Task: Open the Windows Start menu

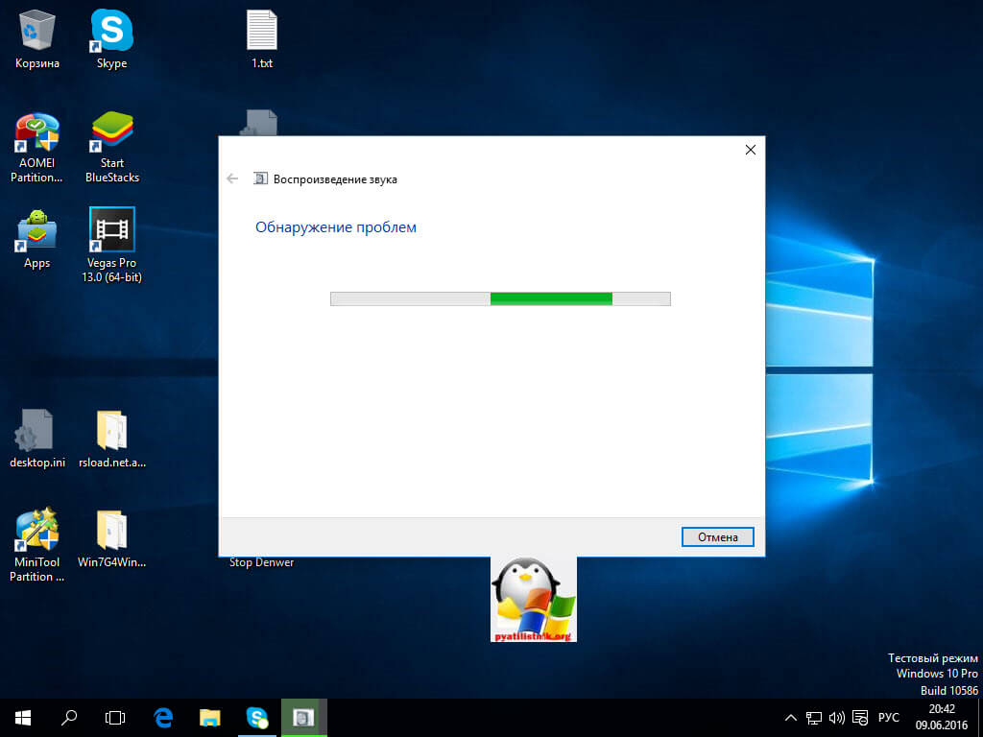Action: [x=22, y=717]
